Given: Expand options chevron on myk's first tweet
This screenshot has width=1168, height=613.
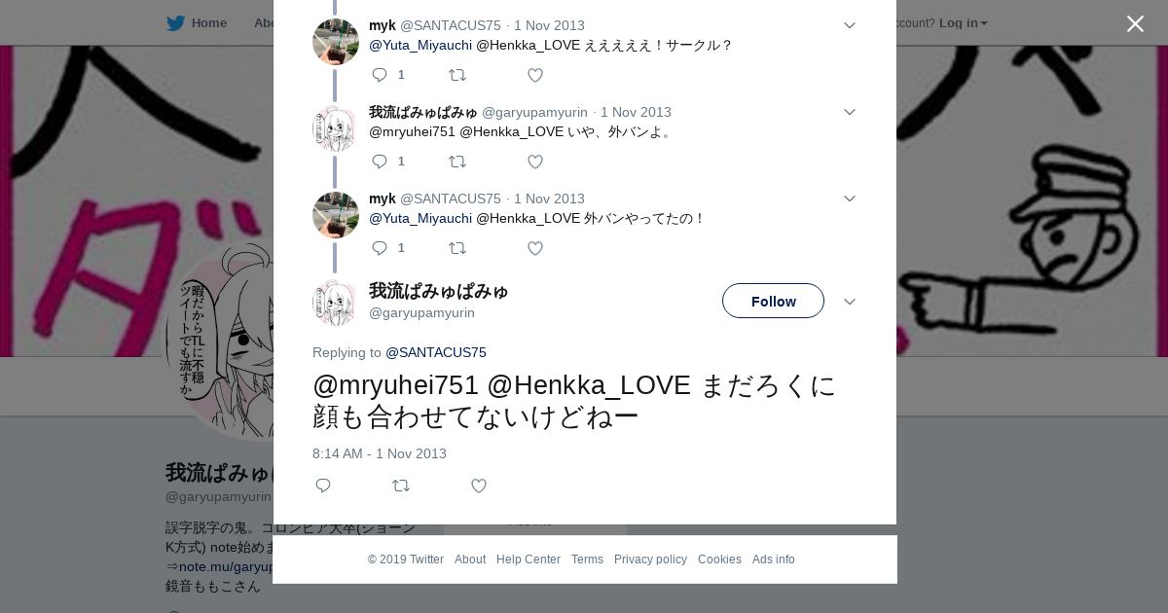Looking at the screenshot, I should (849, 25).
